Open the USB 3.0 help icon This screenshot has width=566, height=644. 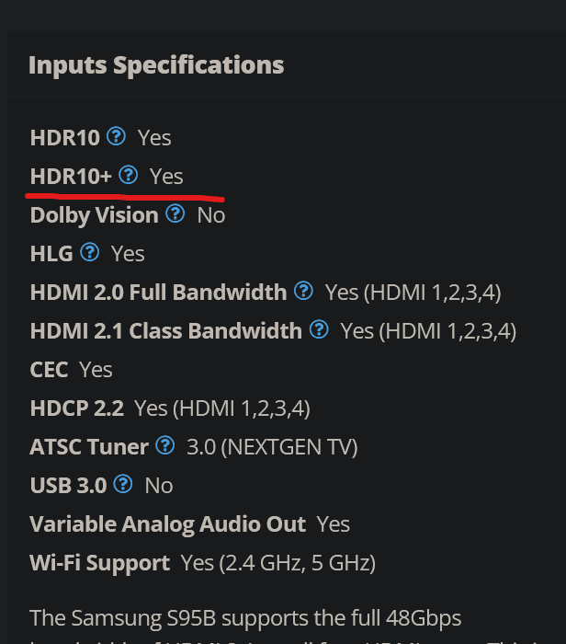pos(123,484)
